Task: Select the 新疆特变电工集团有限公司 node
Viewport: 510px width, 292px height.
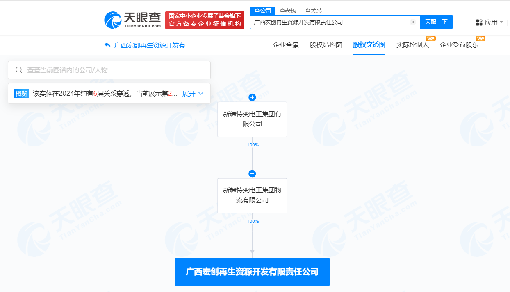Action: (252, 119)
